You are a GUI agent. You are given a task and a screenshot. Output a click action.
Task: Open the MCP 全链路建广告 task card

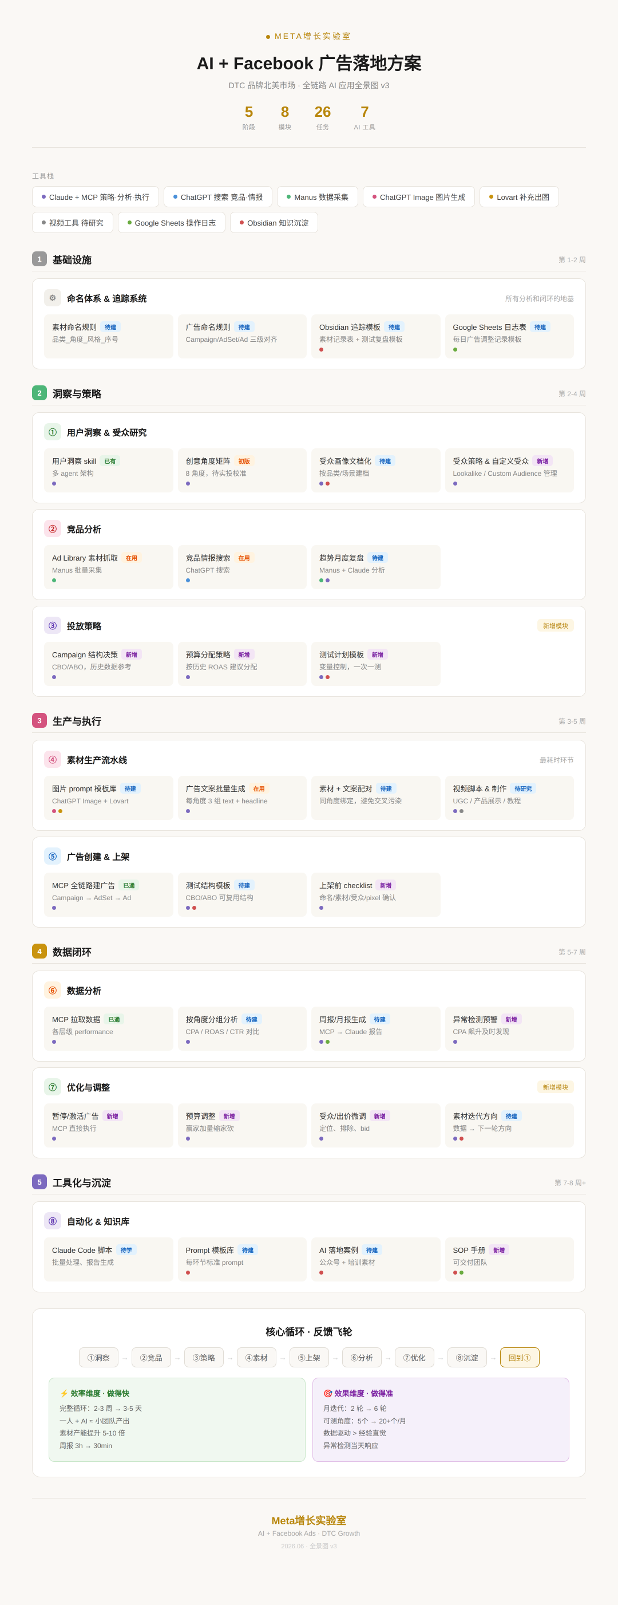click(x=108, y=894)
